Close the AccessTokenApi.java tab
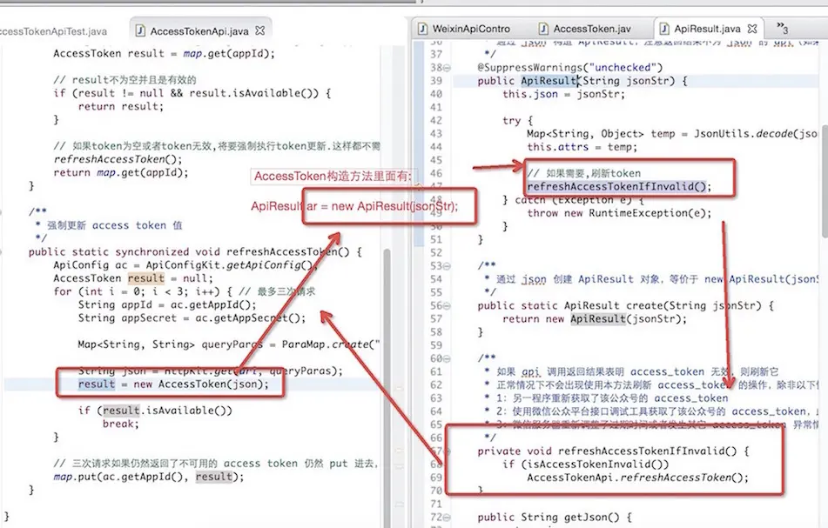The width and height of the screenshot is (828, 528). (x=259, y=30)
